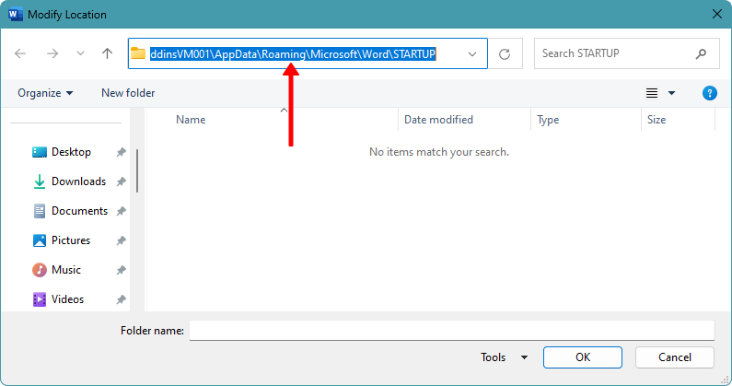Open the recent locations dropdown
Viewport: 732px width, 386px height.
pyautogui.click(x=80, y=54)
